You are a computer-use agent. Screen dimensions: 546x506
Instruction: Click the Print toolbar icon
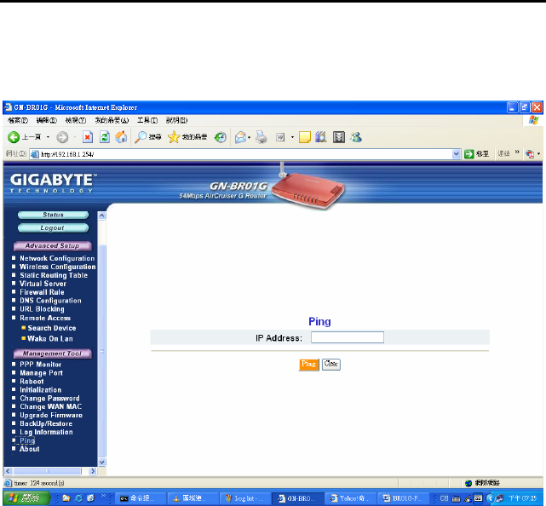click(x=262, y=137)
